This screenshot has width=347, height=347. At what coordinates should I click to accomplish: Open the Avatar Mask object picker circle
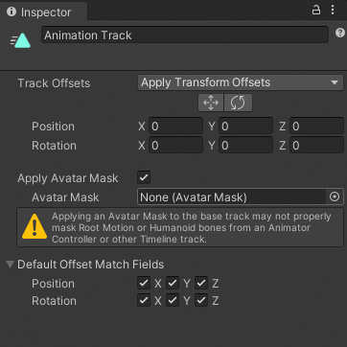pyautogui.click(x=335, y=197)
